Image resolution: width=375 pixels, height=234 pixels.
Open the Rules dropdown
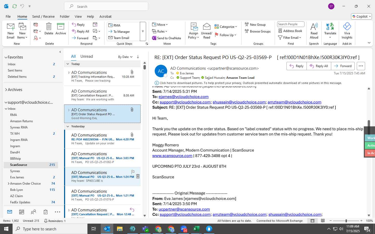pos(160,31)
